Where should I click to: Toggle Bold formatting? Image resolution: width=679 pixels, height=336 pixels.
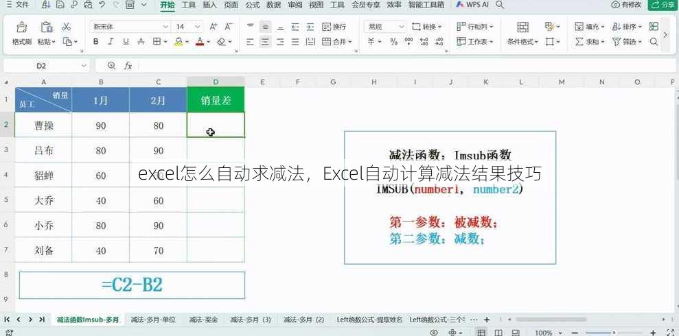coord(95,42)
